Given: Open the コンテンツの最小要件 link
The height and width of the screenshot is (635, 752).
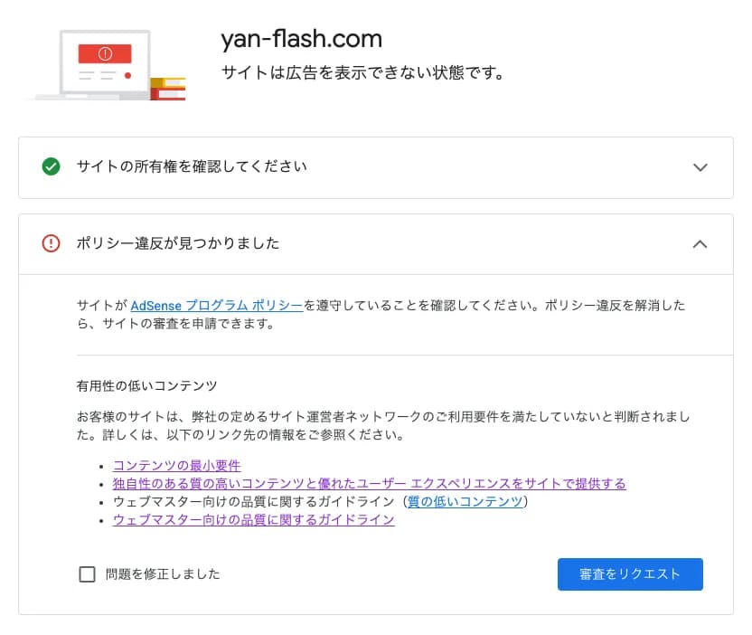Looking at the screenshot, I should [176, 466].
